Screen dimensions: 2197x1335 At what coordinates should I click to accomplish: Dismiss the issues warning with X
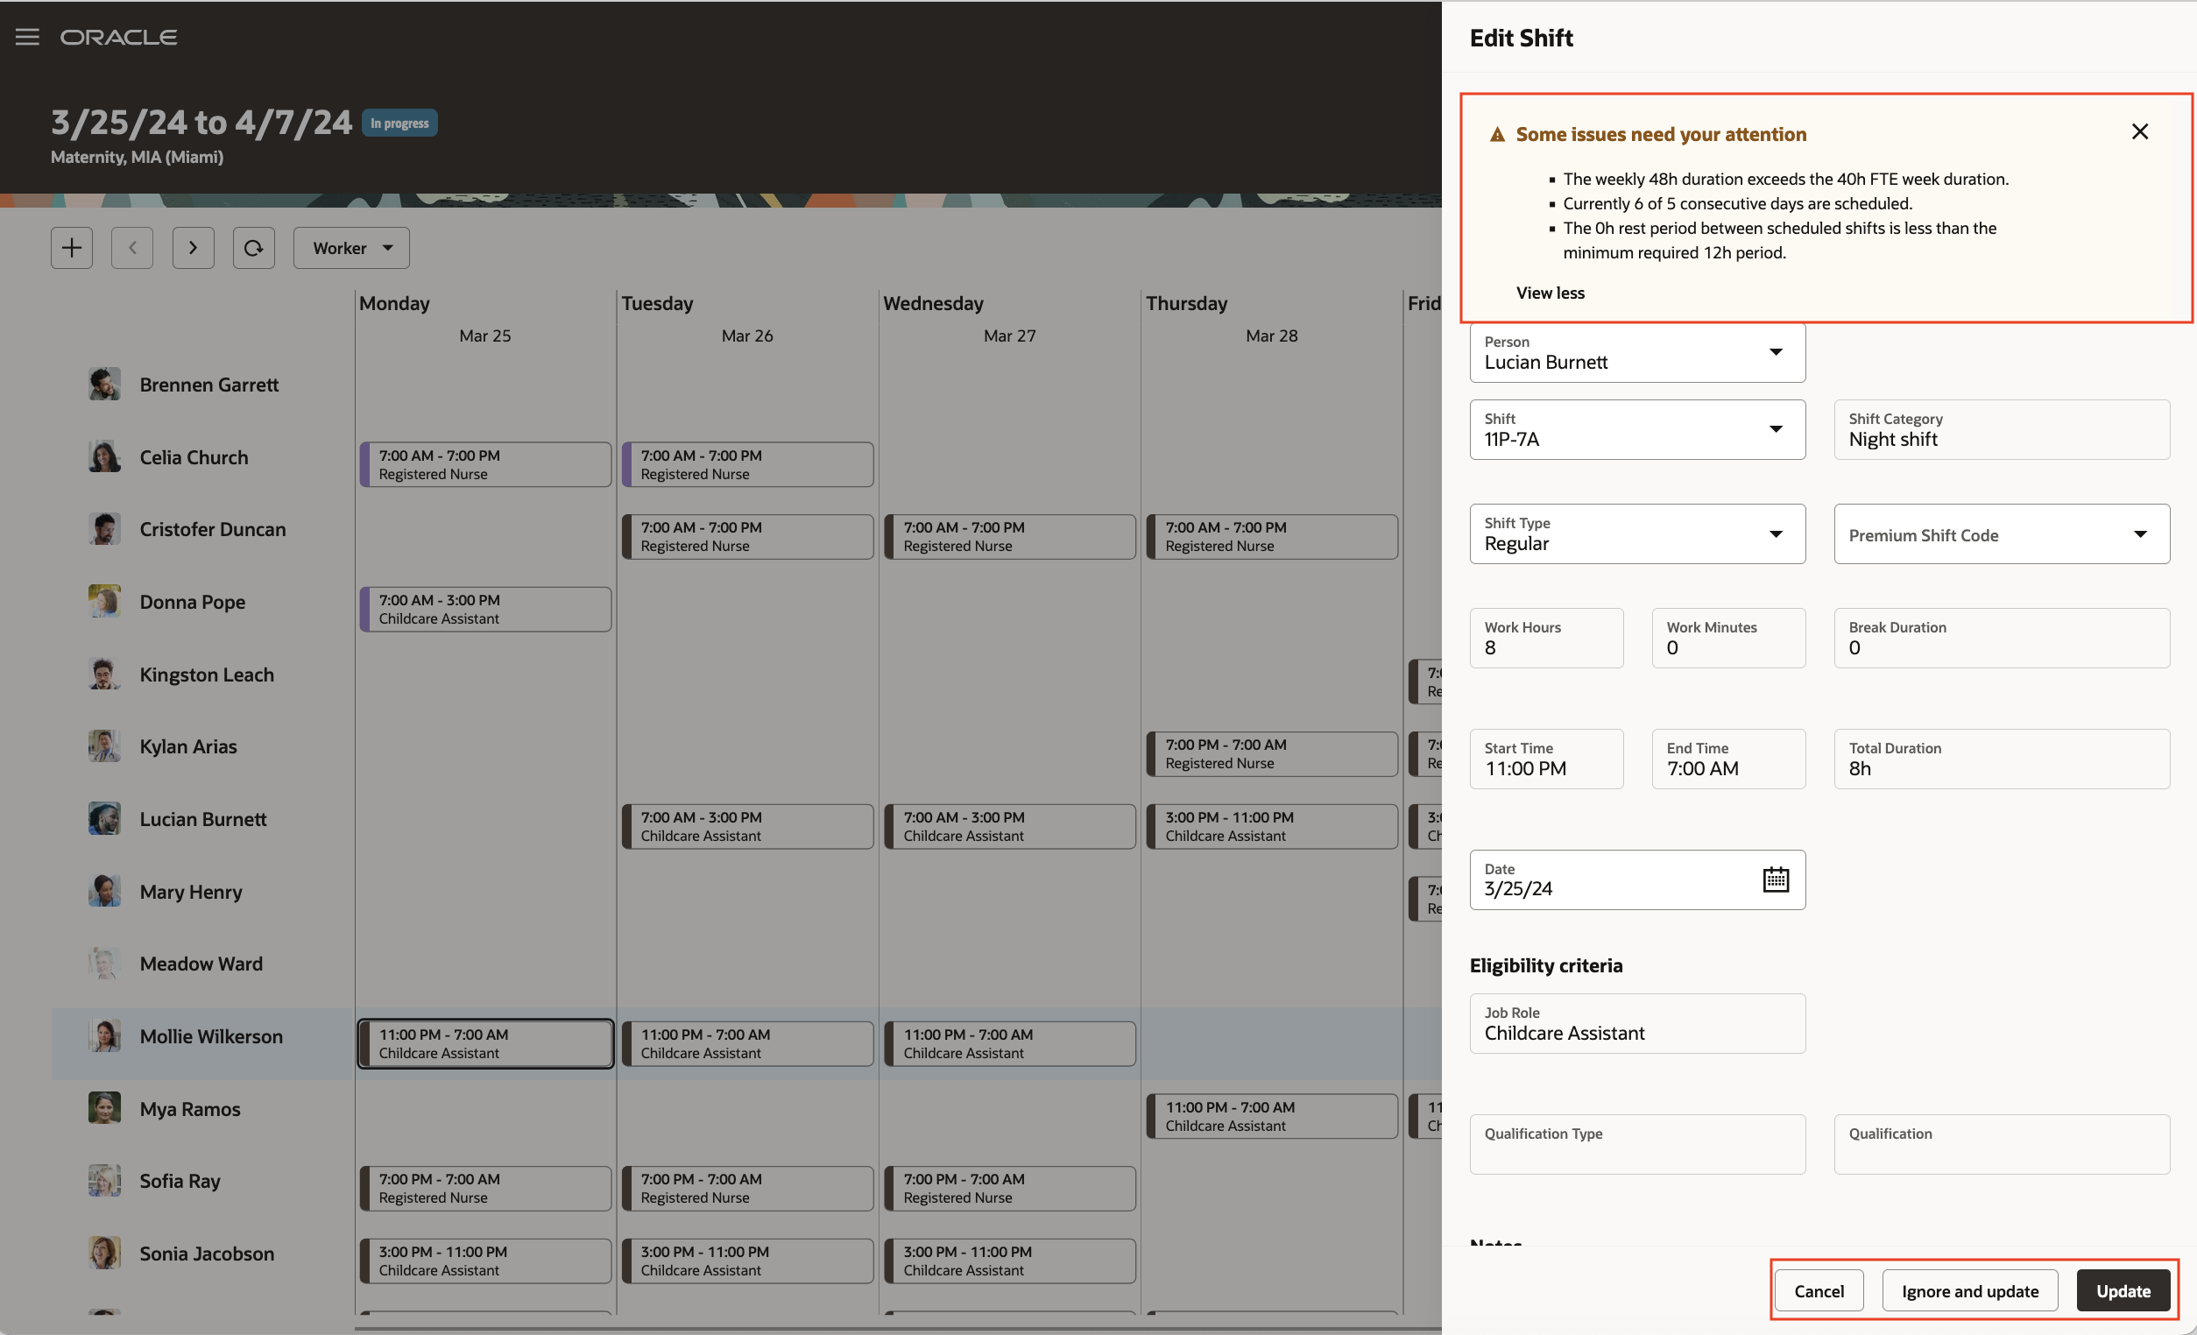coord(2139,132)
